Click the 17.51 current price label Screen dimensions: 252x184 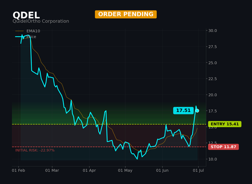pyautogui.click(x=183, y=110)
